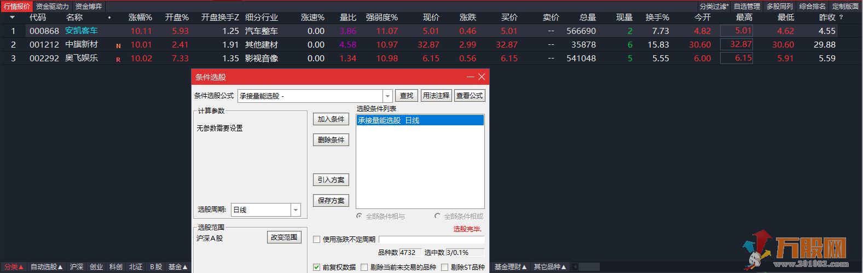Click the 最高 price 32.87 cell
The height and width of the screenshot is (273, 863).
[737, 44]
